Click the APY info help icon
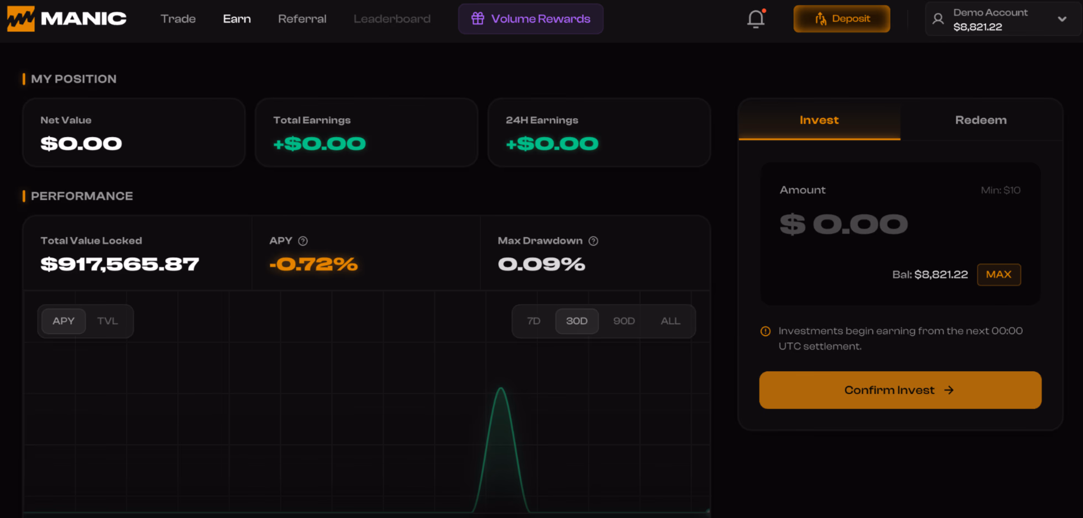This screenshot has width=1083, height=518. [x=303, y=241]
